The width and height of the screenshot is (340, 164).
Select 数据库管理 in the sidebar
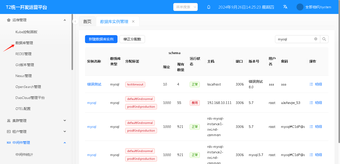point(24,43)
